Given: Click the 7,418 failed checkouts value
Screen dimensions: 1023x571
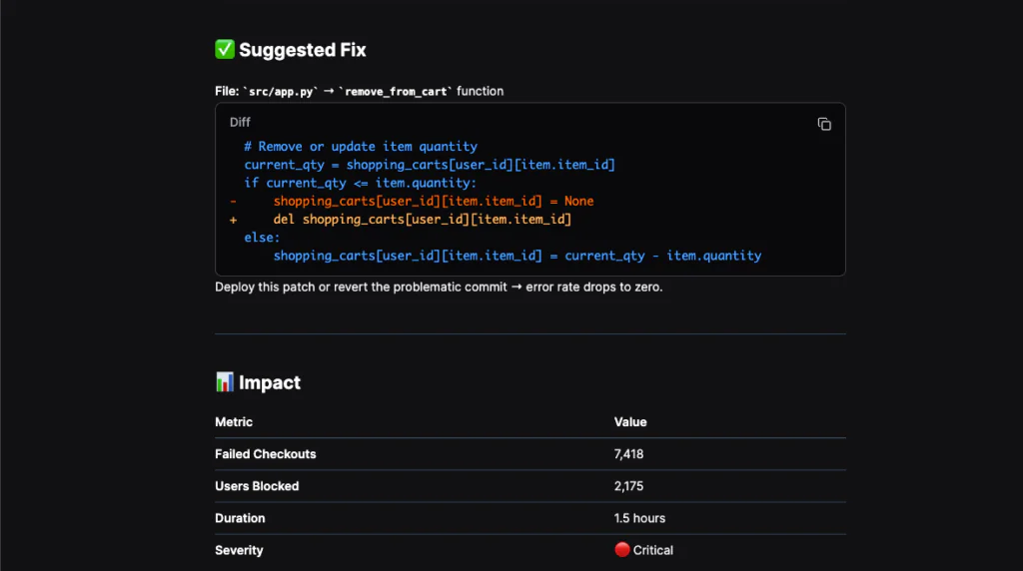Looking at the screenshot, I should click(628, 454).
